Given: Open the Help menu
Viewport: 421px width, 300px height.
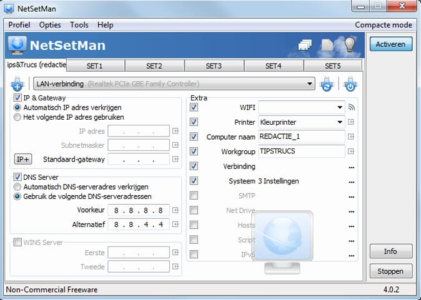Looking at the screenshot, I should 105,25.
